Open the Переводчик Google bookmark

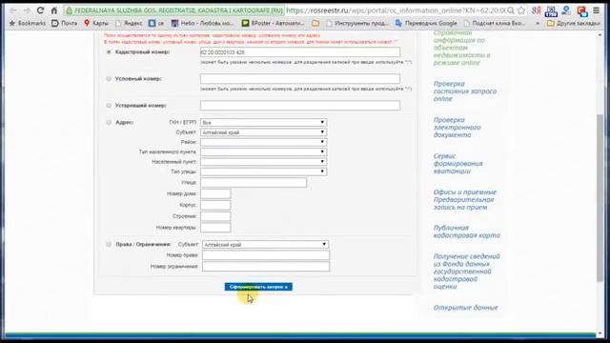(426, 23)
